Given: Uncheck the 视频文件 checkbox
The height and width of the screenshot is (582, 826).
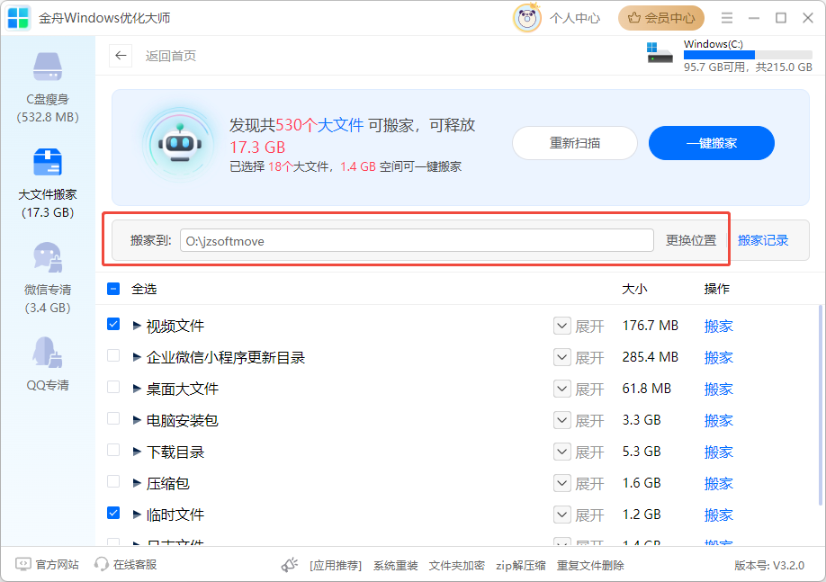Looking at the screenshot, I should [113, 324].
